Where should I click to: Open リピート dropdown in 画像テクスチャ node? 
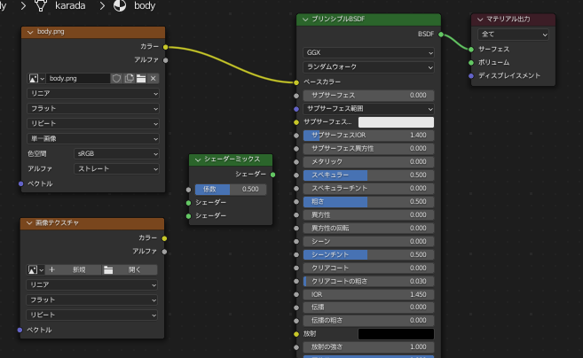(91, 315)
